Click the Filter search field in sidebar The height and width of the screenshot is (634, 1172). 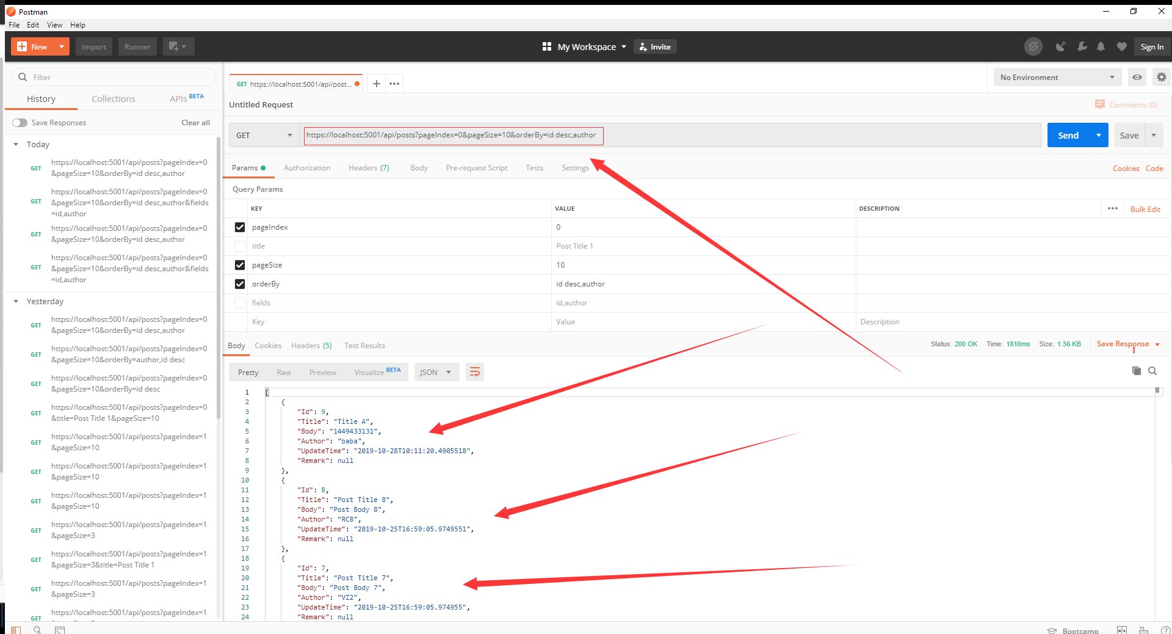[x=114, y=77]
